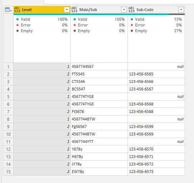Select null Sub-Code cell in row 8
Image resolution: width=194 pixels, height=183 pixels.
[x=156, y=119]
